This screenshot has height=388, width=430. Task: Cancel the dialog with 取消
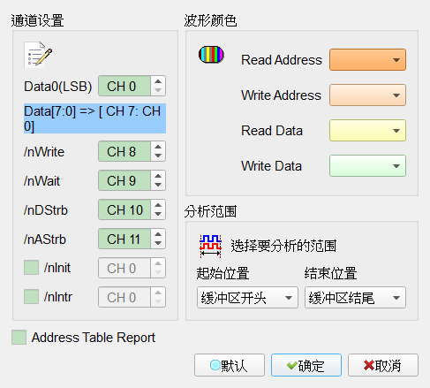pyautogui.click(x=383, y=365)
